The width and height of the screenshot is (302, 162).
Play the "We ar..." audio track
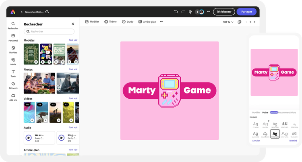coord(29,137)
